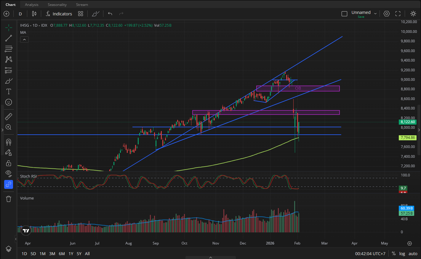Image resolution: width=421 pixels, height=259 pixels.
Task: Open the Analysis tab
Action: tap(32, 5)
